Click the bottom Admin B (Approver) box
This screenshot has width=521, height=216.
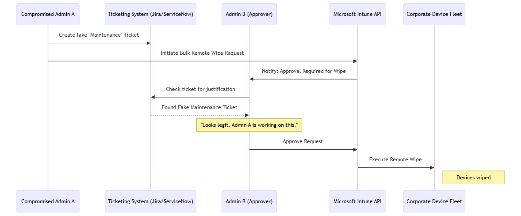coord(249,201)
